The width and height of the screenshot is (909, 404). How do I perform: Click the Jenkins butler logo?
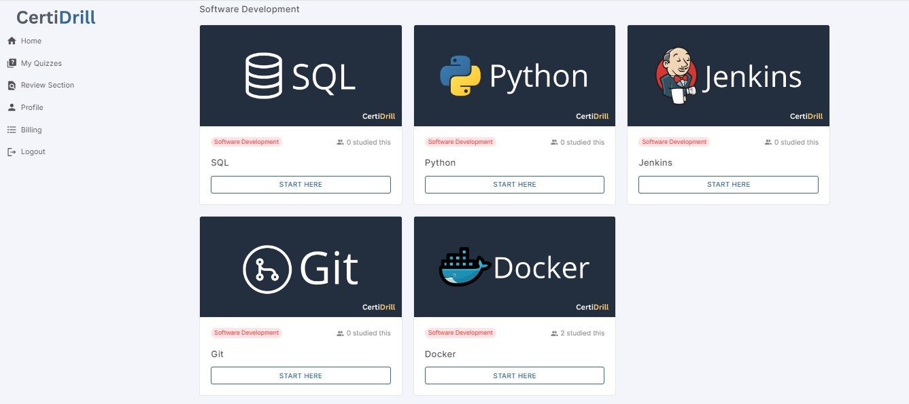pos(676,75)
